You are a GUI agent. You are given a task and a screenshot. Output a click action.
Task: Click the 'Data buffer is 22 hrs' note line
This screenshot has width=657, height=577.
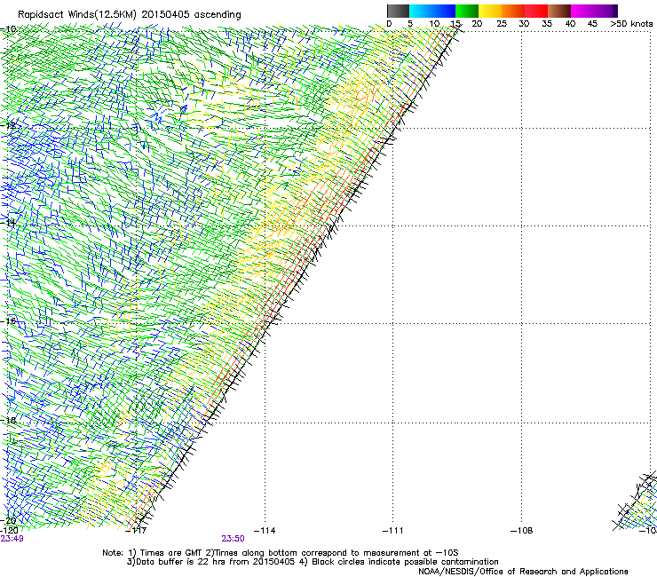pyautogui.click(x=313, y=562)
